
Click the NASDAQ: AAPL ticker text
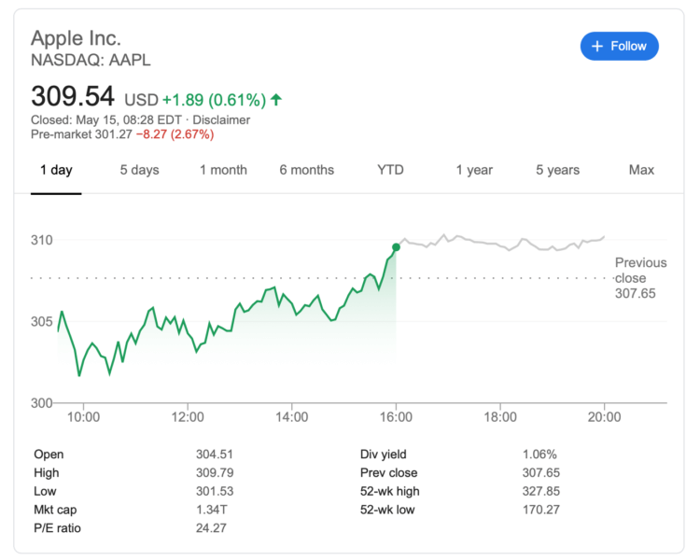[91, 60]
